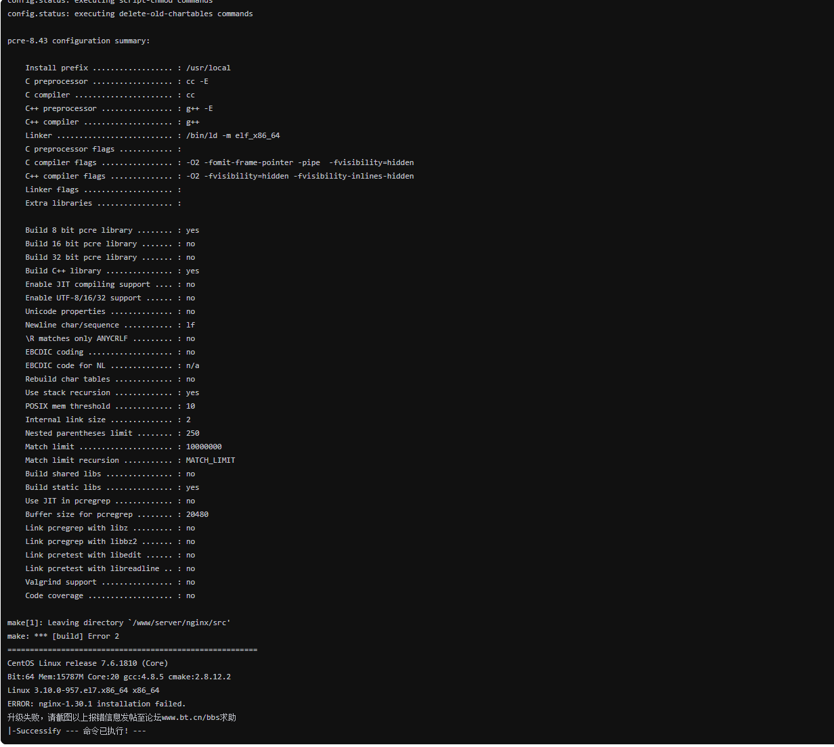Screen dimensions: 834x747
Task: Click the 'CentOS Linux release 7.6.1810' line
Action: 87,663
